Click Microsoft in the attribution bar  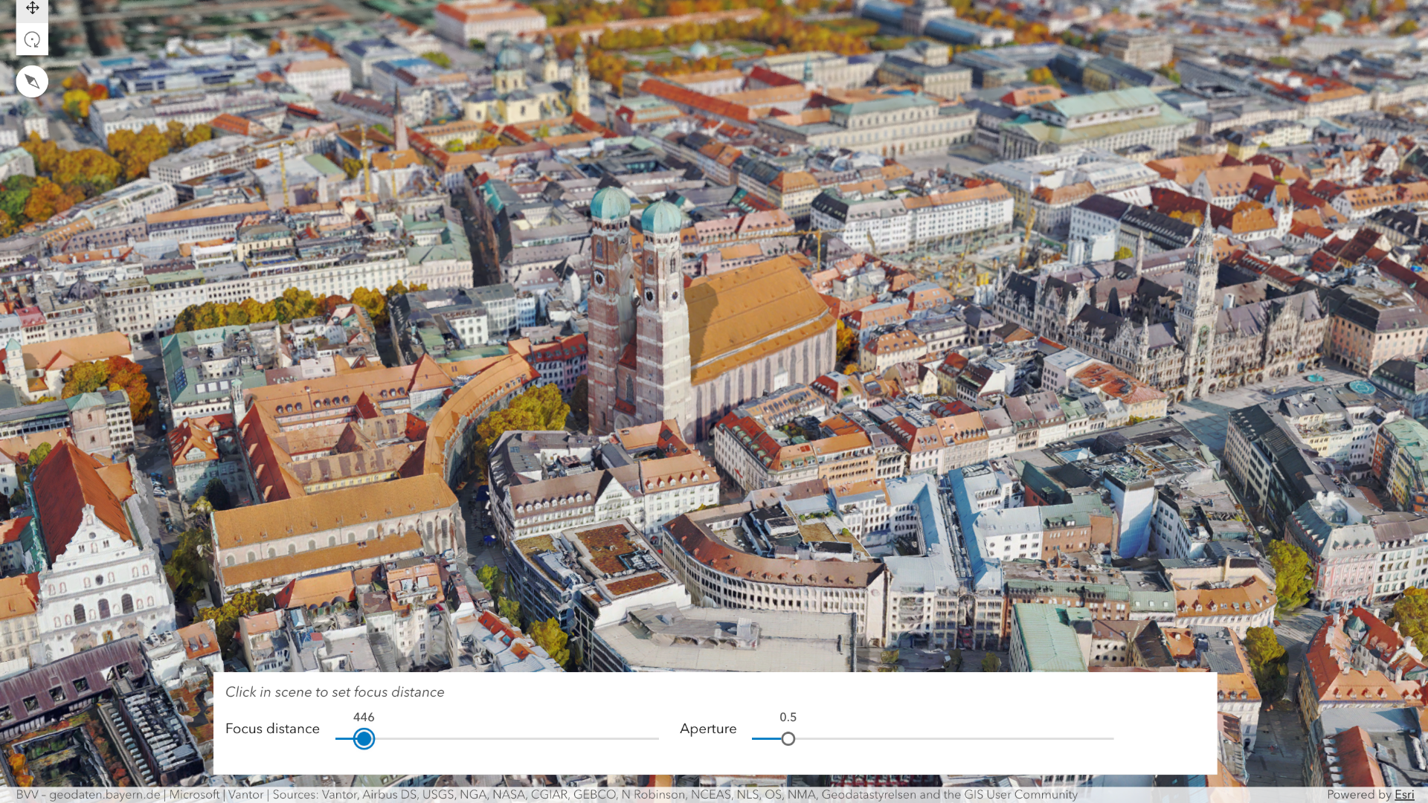[x=194, y=794]
